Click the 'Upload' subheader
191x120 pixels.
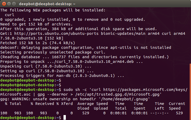[x=101, y=108]
